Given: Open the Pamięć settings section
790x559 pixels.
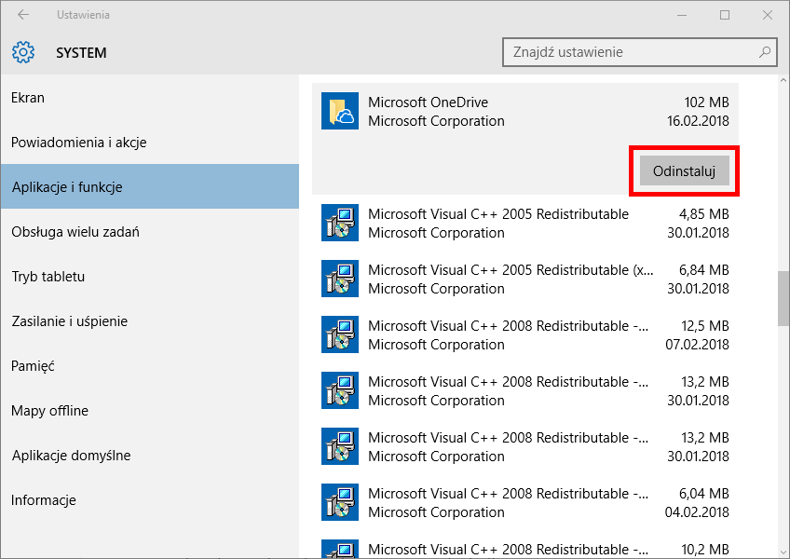Looking at the screenshot, I should (150, 366).
